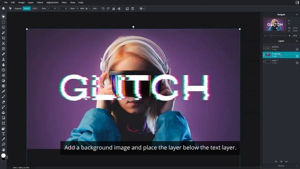300x169 pixels.
Task: Open the Filter menu
Action: point(64,2)
